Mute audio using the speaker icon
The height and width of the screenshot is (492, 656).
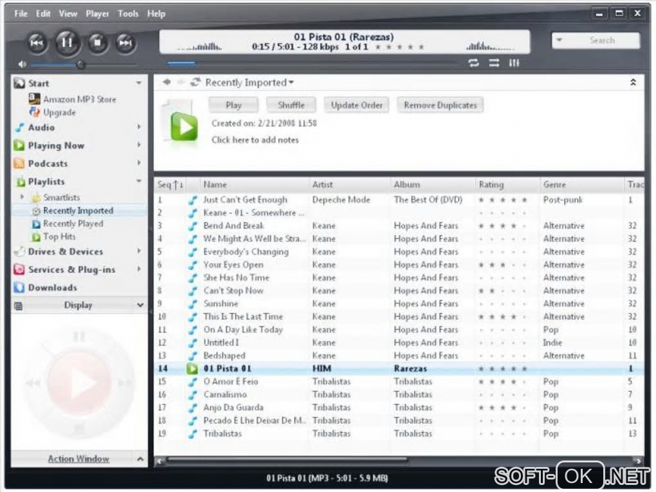tap(22, 64)
